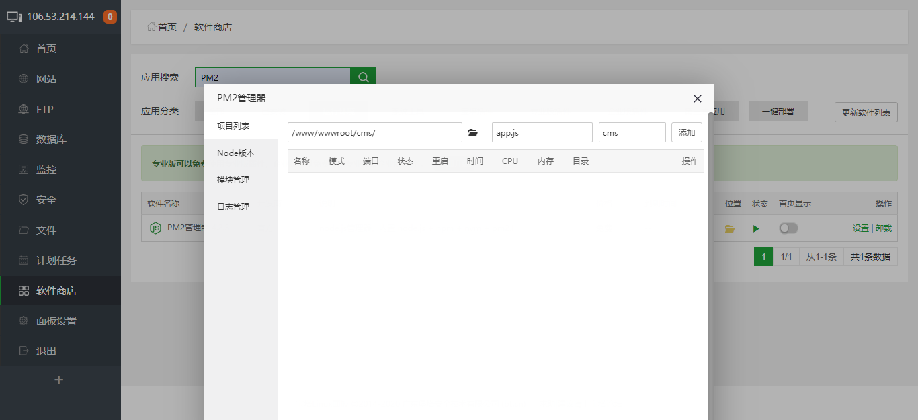Click the gear icon for 面板设置
This screenshot has height=420, width=918.
click(24, 321)
